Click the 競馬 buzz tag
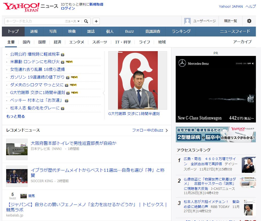 pyautogui.click(x=32, y=196)
